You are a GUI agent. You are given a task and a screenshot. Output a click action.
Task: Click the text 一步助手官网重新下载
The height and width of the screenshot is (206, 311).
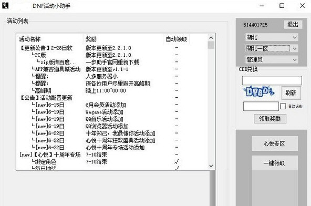click(x=112, y=62)
